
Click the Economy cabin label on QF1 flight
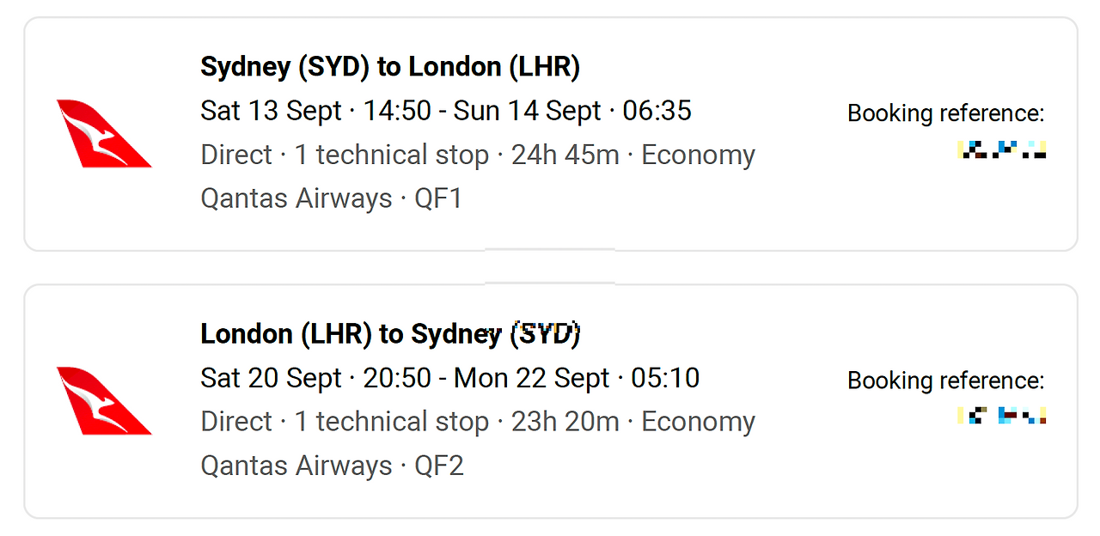coord(699,155)
